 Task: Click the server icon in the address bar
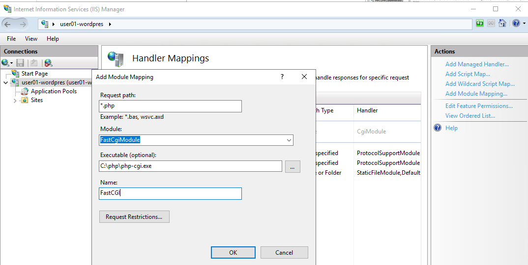45,24
